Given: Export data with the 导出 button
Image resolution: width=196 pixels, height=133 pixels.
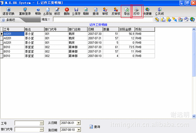Looking at the screenshot, I should click(126, 11).
